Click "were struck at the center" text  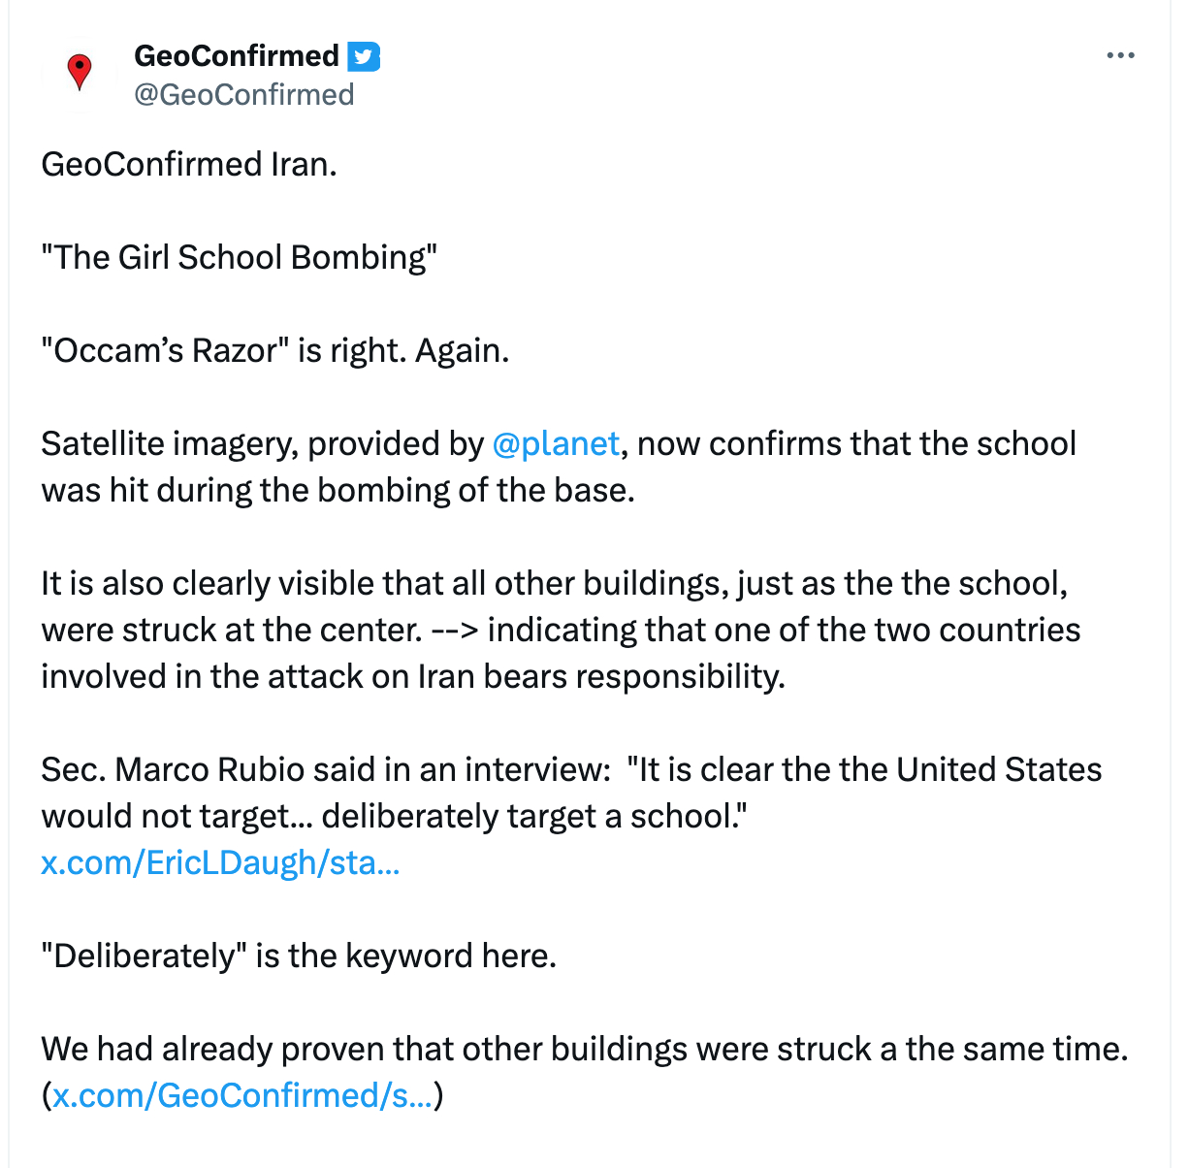pyautogui.click(x=231, y=630)
